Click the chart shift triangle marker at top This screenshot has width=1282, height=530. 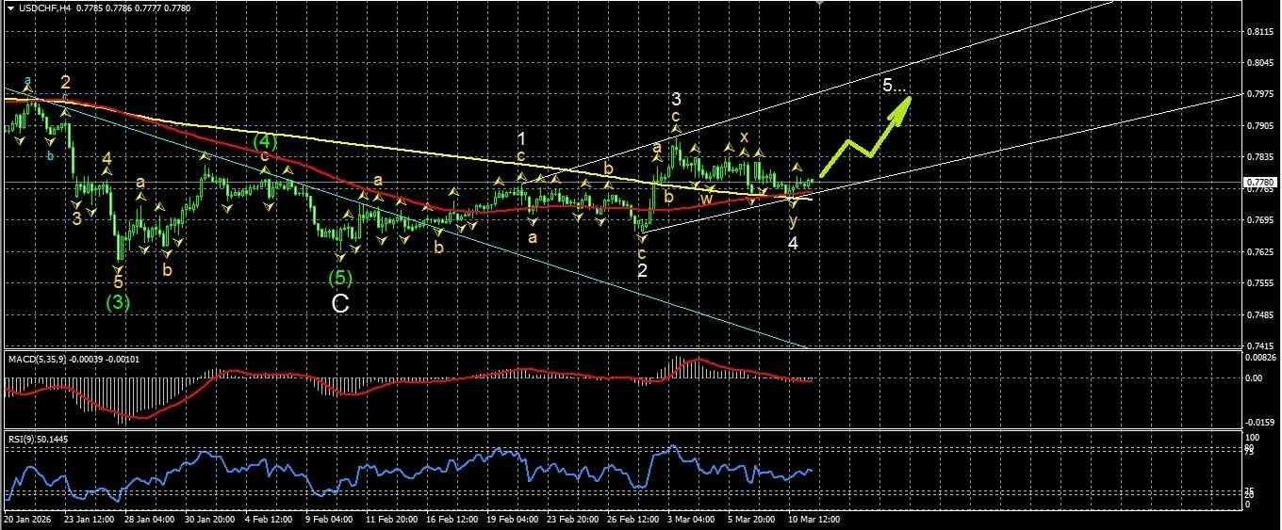point(820,3)
